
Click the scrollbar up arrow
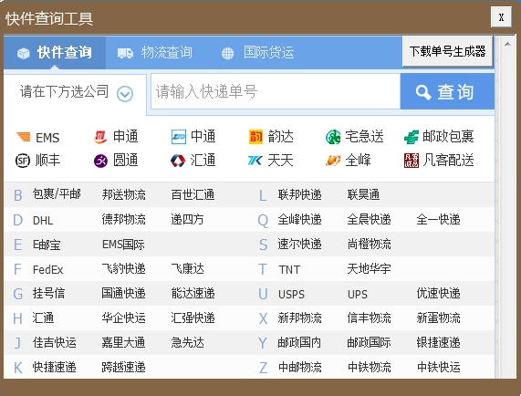(x=507, y=44)
